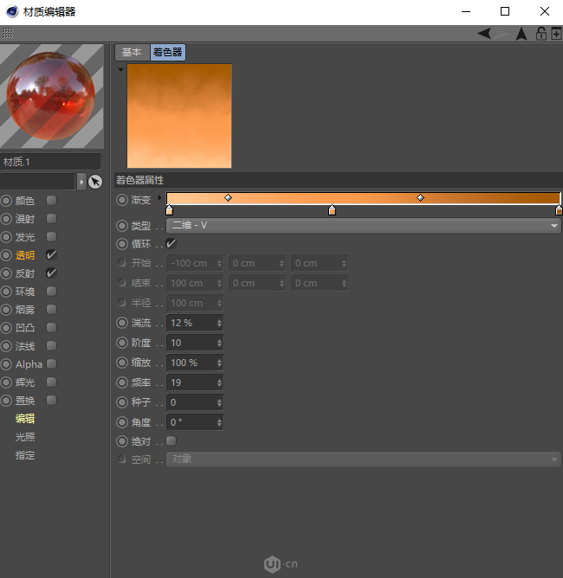Expand the small arrow next to material search field
The image size is (563, 578).
click(x=81, y=182)
